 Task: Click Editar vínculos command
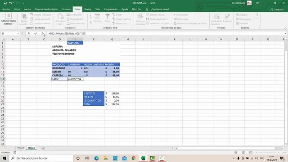[76, 23]
